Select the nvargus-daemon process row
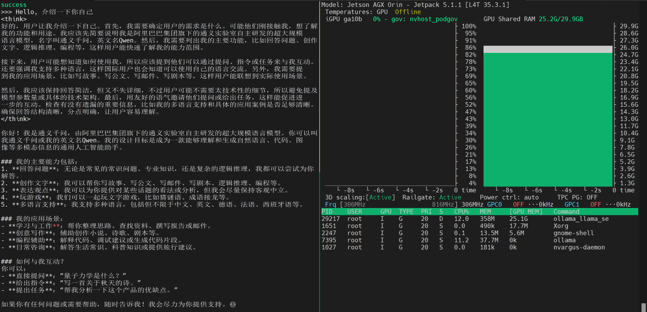This screenshot has height=312, width=647. 479,247
